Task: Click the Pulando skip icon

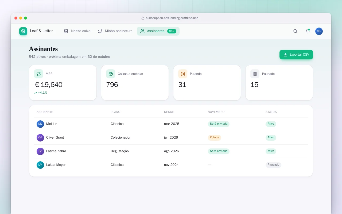Action: coord(183,74)
